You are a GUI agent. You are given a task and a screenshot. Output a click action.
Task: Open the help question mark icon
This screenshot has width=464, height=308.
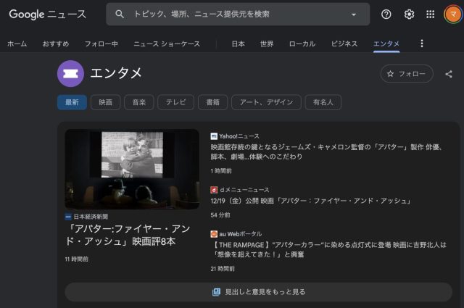[x=386, y=14]
